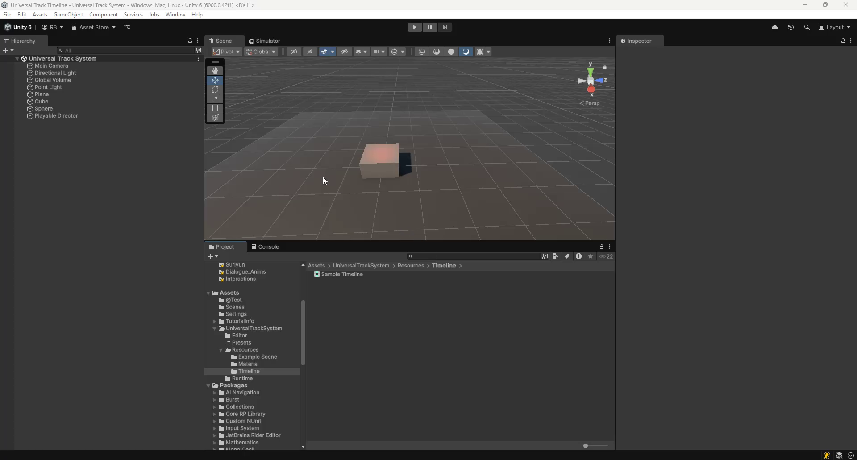857x460 pixels.
Task: Click the Play button
Action: click(415, 27)
